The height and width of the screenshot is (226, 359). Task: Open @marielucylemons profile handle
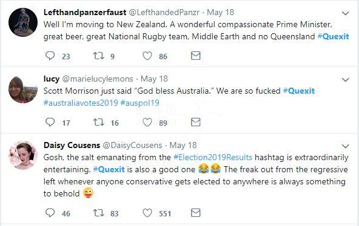98,79
